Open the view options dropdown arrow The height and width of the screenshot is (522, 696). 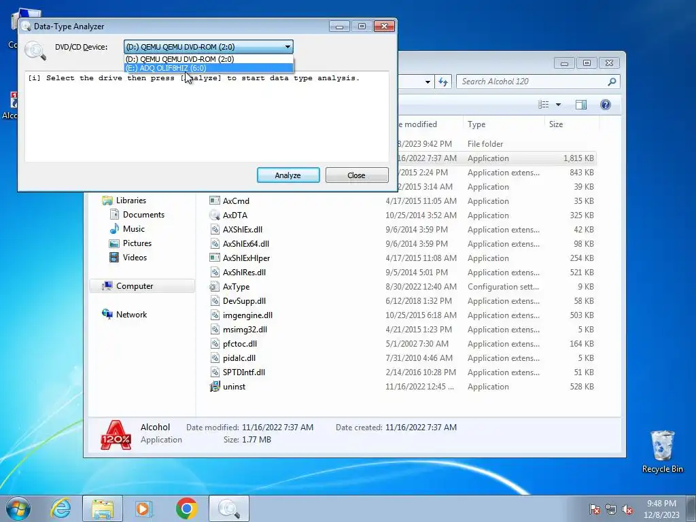click(558, 105)
